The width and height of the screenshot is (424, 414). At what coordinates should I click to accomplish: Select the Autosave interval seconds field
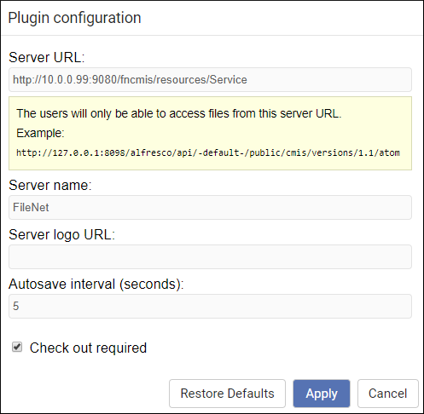pyautogui.click(x=210, y=306)
